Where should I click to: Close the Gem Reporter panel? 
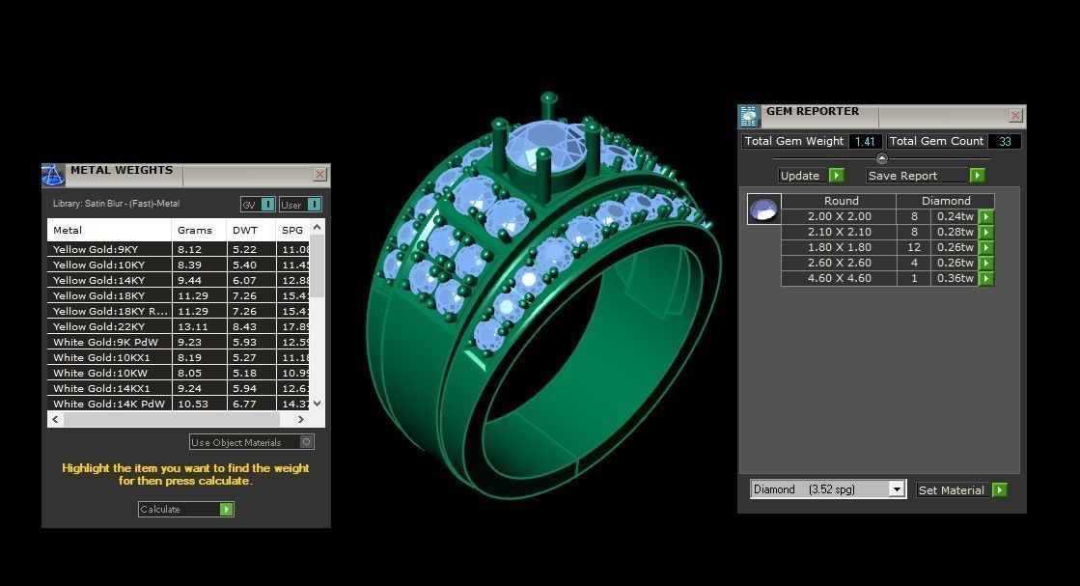[1015, 116]
